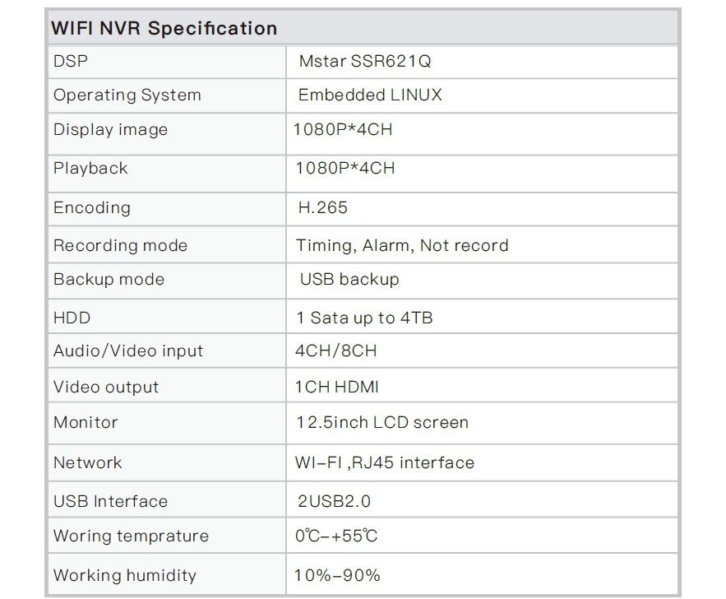Select Timing, Alarm, Not record text
This screenshot has height=599, width=726.
(402, 245)
